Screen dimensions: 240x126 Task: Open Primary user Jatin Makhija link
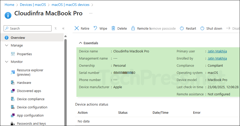pyautogui.click(x=217, y=51)
